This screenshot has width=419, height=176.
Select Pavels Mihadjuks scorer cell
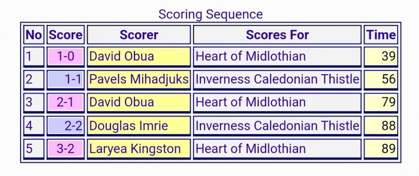click(139, 80)
